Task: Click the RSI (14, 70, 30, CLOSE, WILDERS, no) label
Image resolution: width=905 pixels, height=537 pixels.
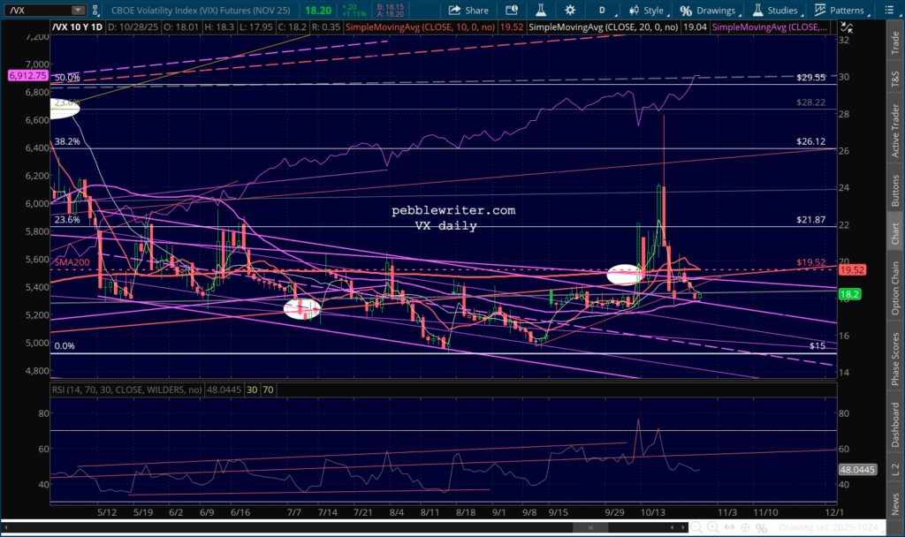Action: pos(127,390)
